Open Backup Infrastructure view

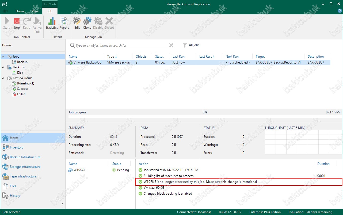coord(32,157)
